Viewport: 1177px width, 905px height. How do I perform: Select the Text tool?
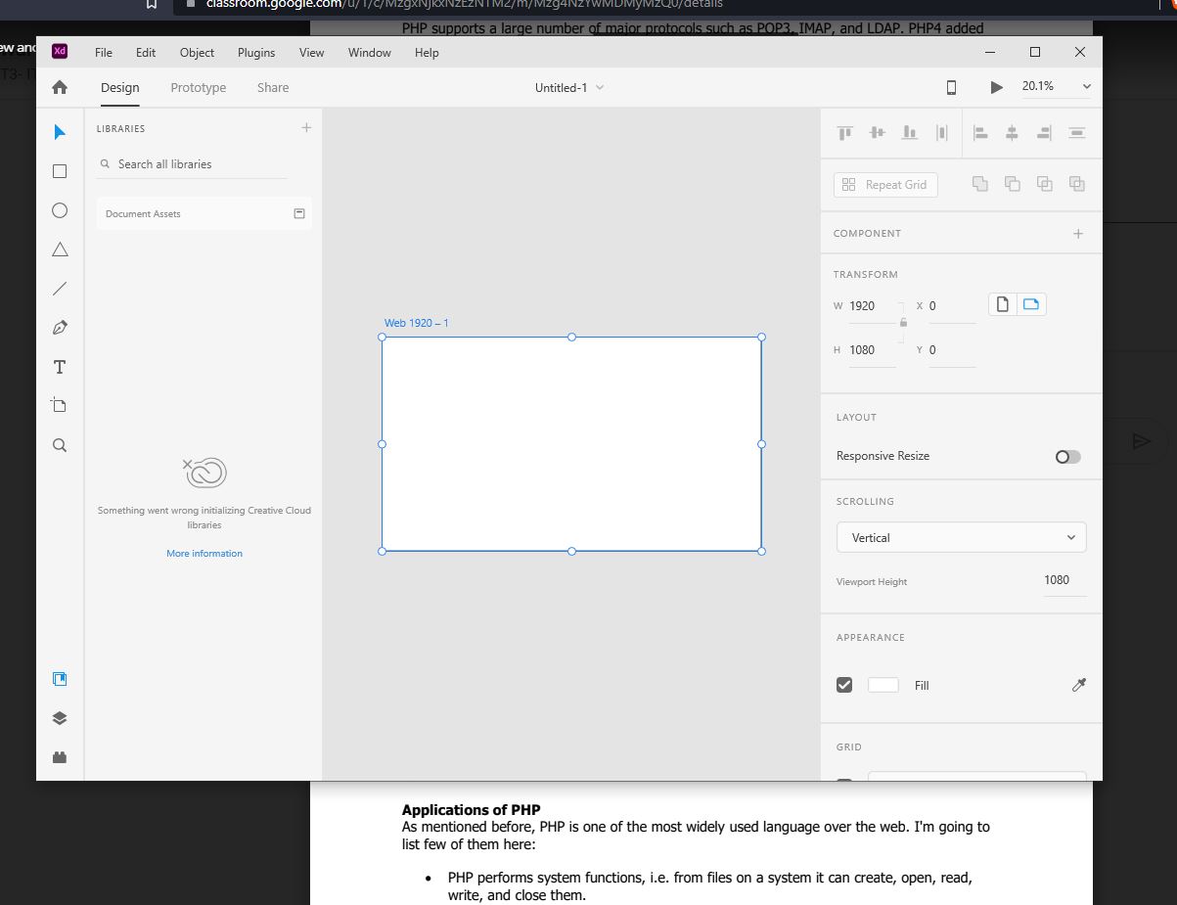[x=60, y=367]
